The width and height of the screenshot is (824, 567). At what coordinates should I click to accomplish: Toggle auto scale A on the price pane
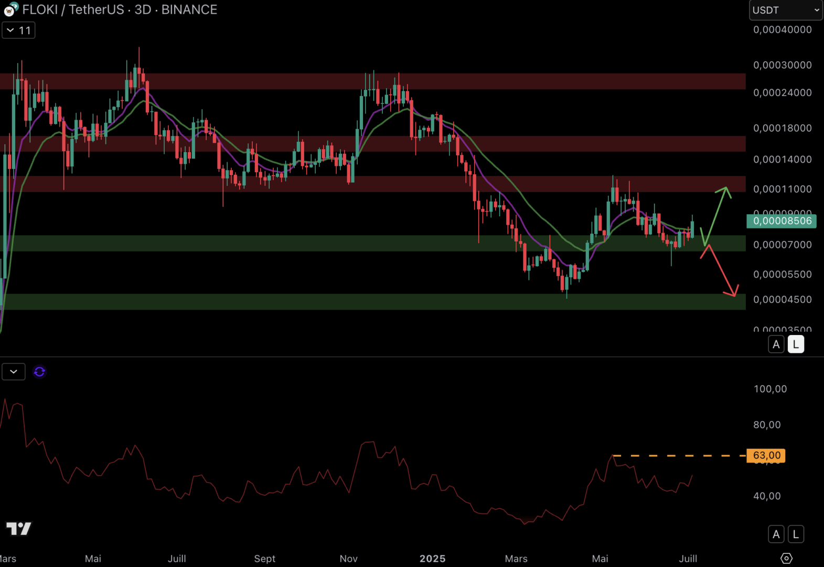pyautogui.click(x=776, y=344)
